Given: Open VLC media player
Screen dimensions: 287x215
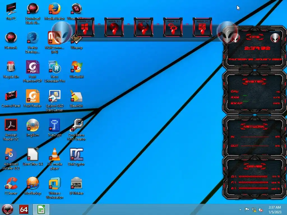Looking at the screenshot, I should point(55,159).
